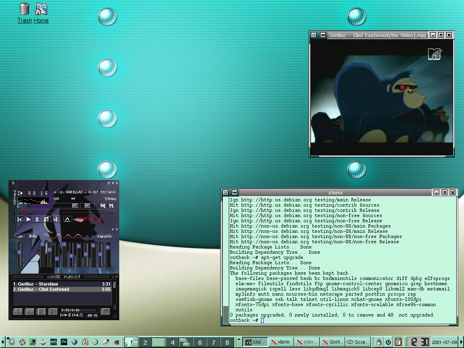Switch to virtual desktop 1 in pager
Viewport: 464px width, 348px height.
[x=132, y=342]
